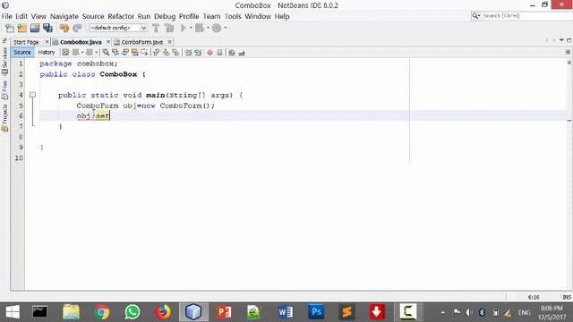Screen dimensions: 573x322
Task: Click the Find Selection magnifier icon
Action: tap(106, 53)
